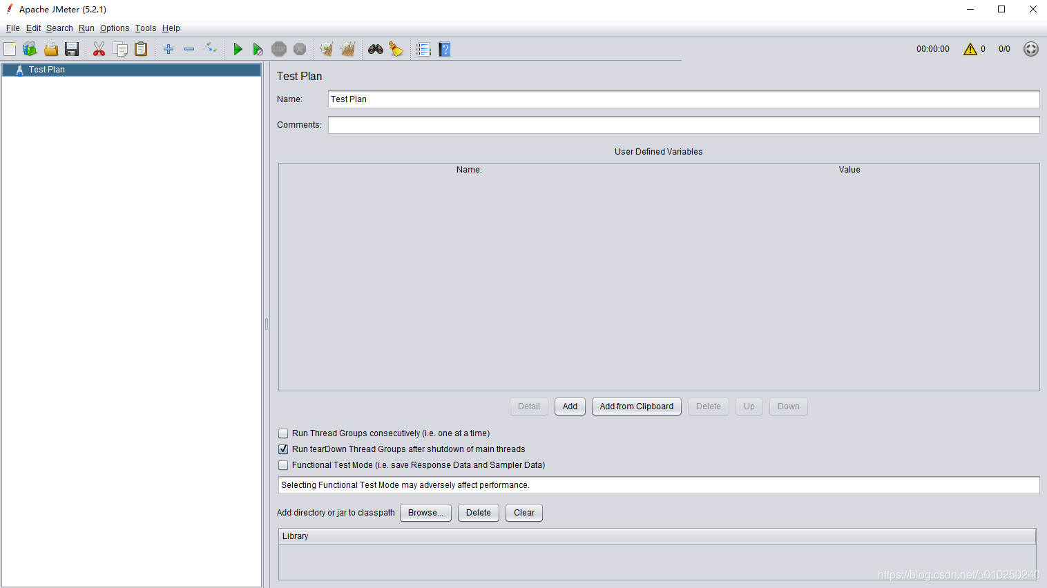Click Add from Clipboard button
This screenshot has width=1047, height=588.
[637, 406]
